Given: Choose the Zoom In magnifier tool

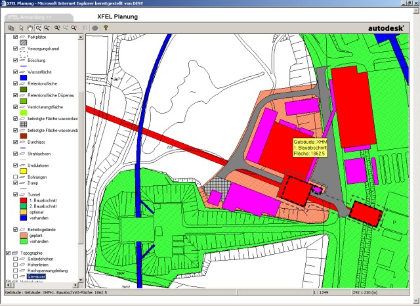Looking at the screenshot, I should click(x=39, y=28).
